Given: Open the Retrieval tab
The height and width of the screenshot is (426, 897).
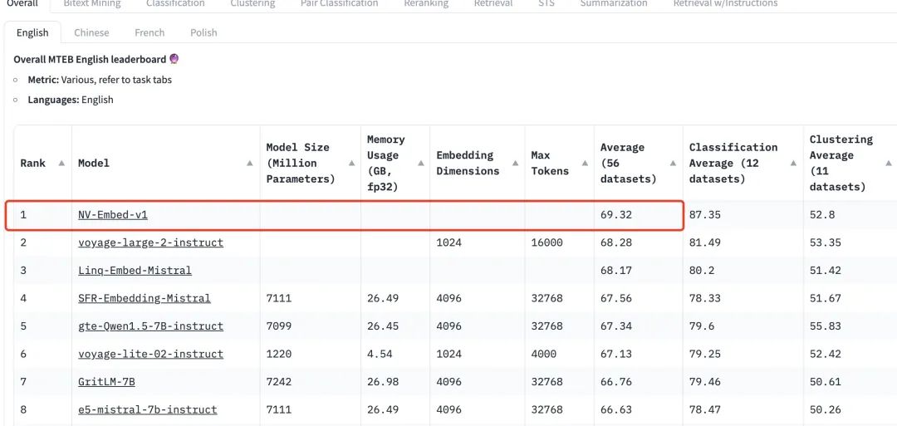Looking at the screenshot, I should [493, 3].
